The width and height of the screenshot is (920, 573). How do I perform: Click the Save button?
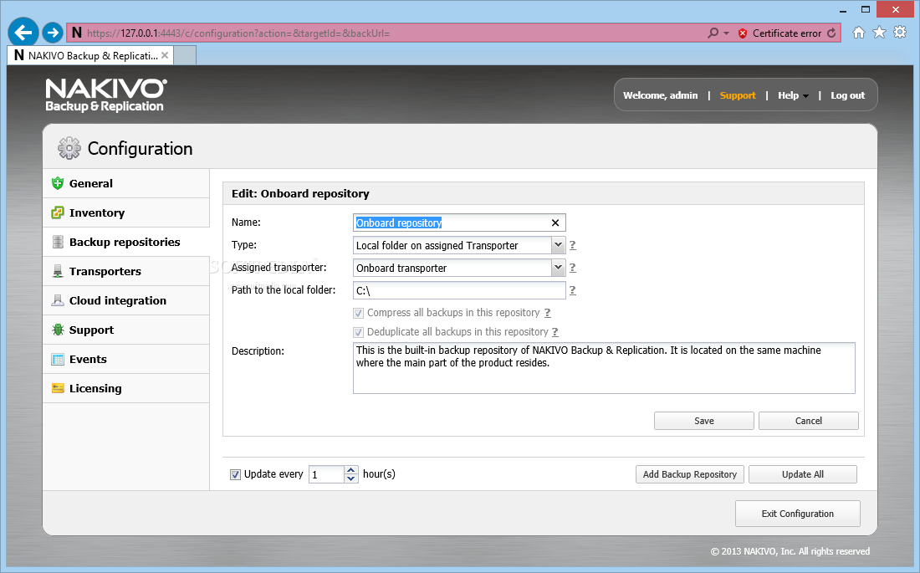704,421
